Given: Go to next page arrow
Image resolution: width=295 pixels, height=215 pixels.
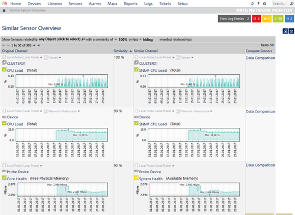Looking at the screenshot, I should coord(34,45).
